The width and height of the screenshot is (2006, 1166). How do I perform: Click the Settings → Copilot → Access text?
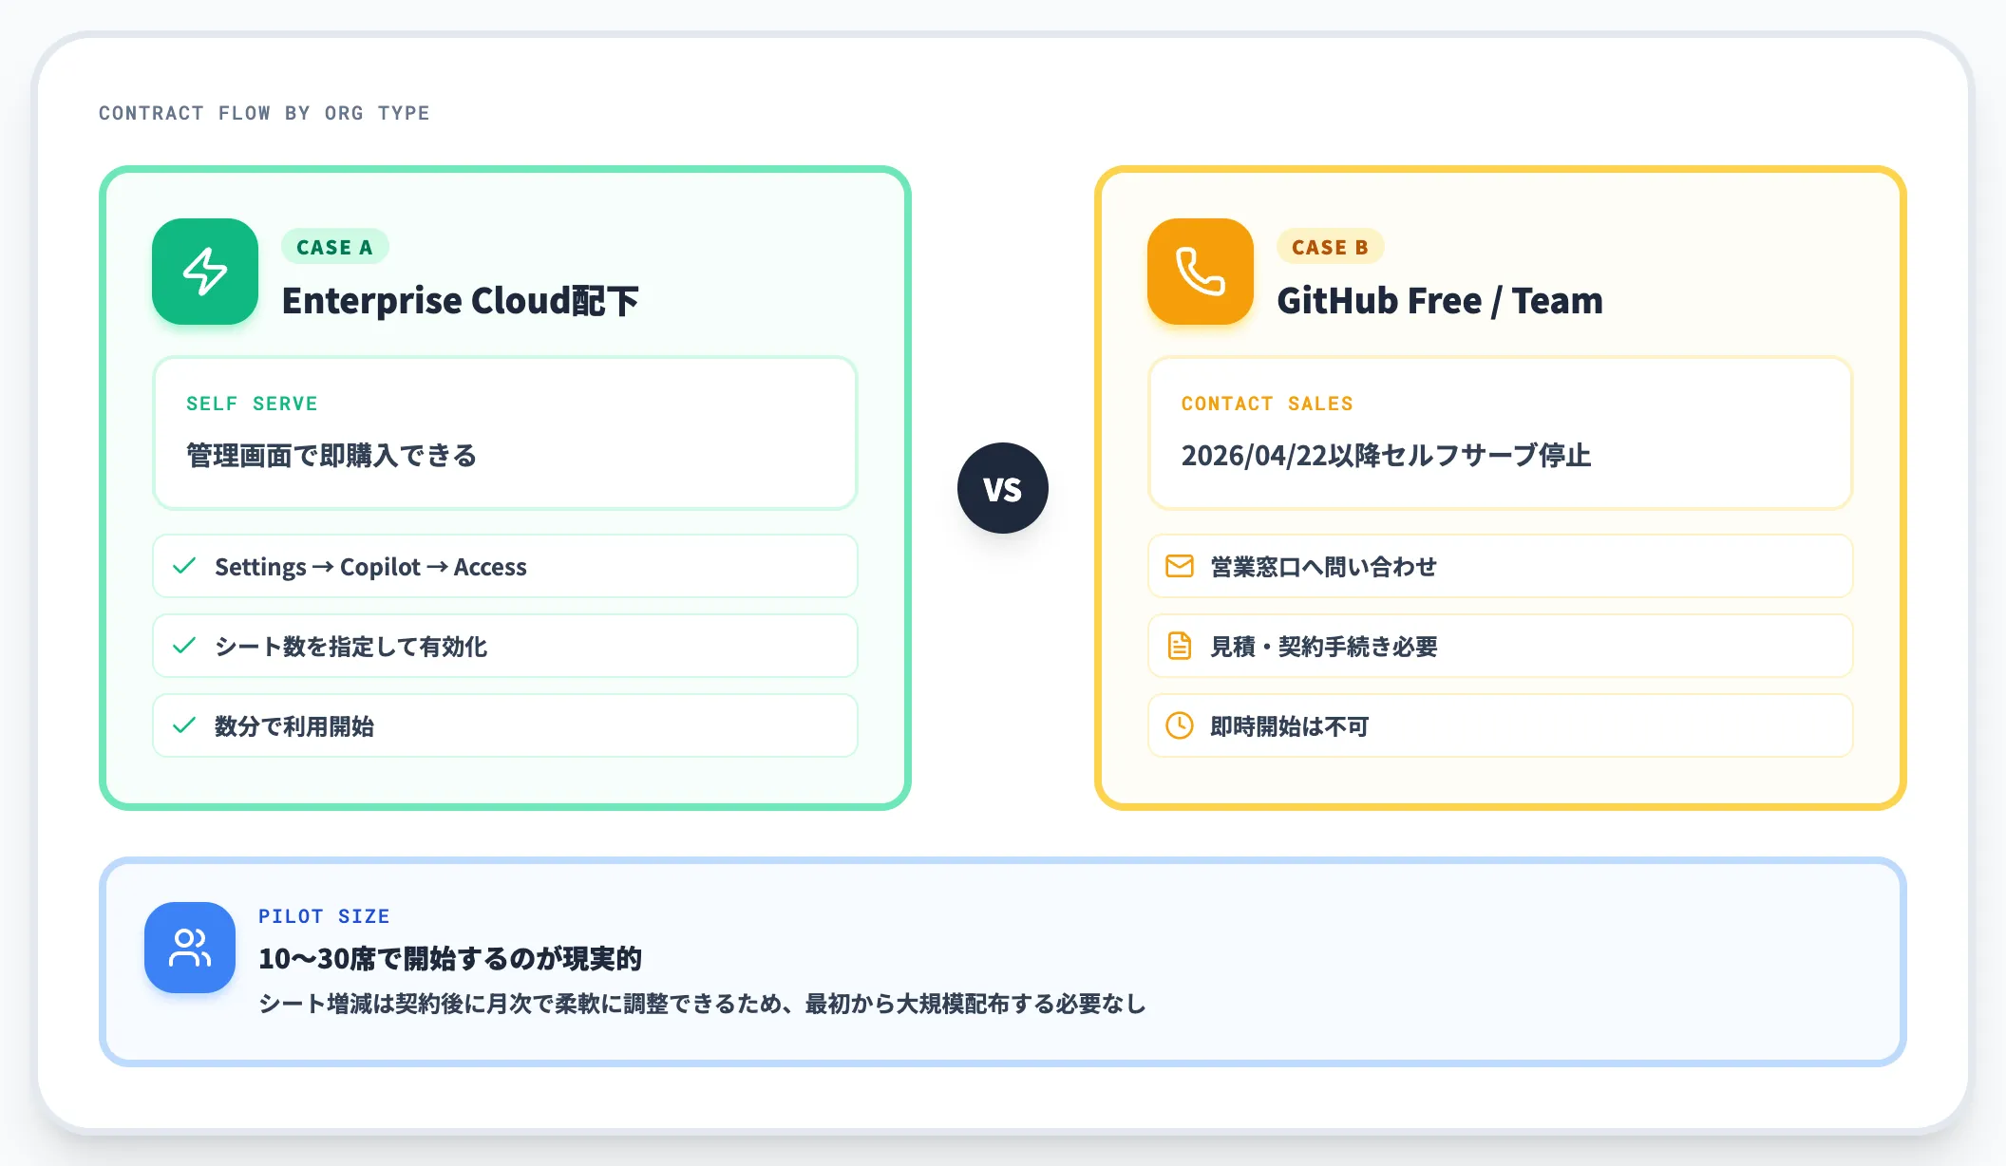click(370, 567)
